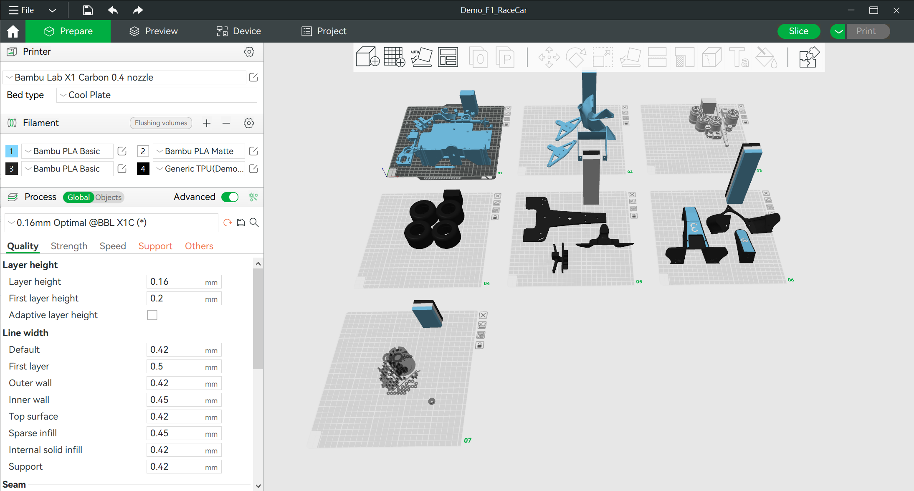914x491 pixels.
Task: Click the Slice button
Action: pyautogui.click(x=799, y=31)
